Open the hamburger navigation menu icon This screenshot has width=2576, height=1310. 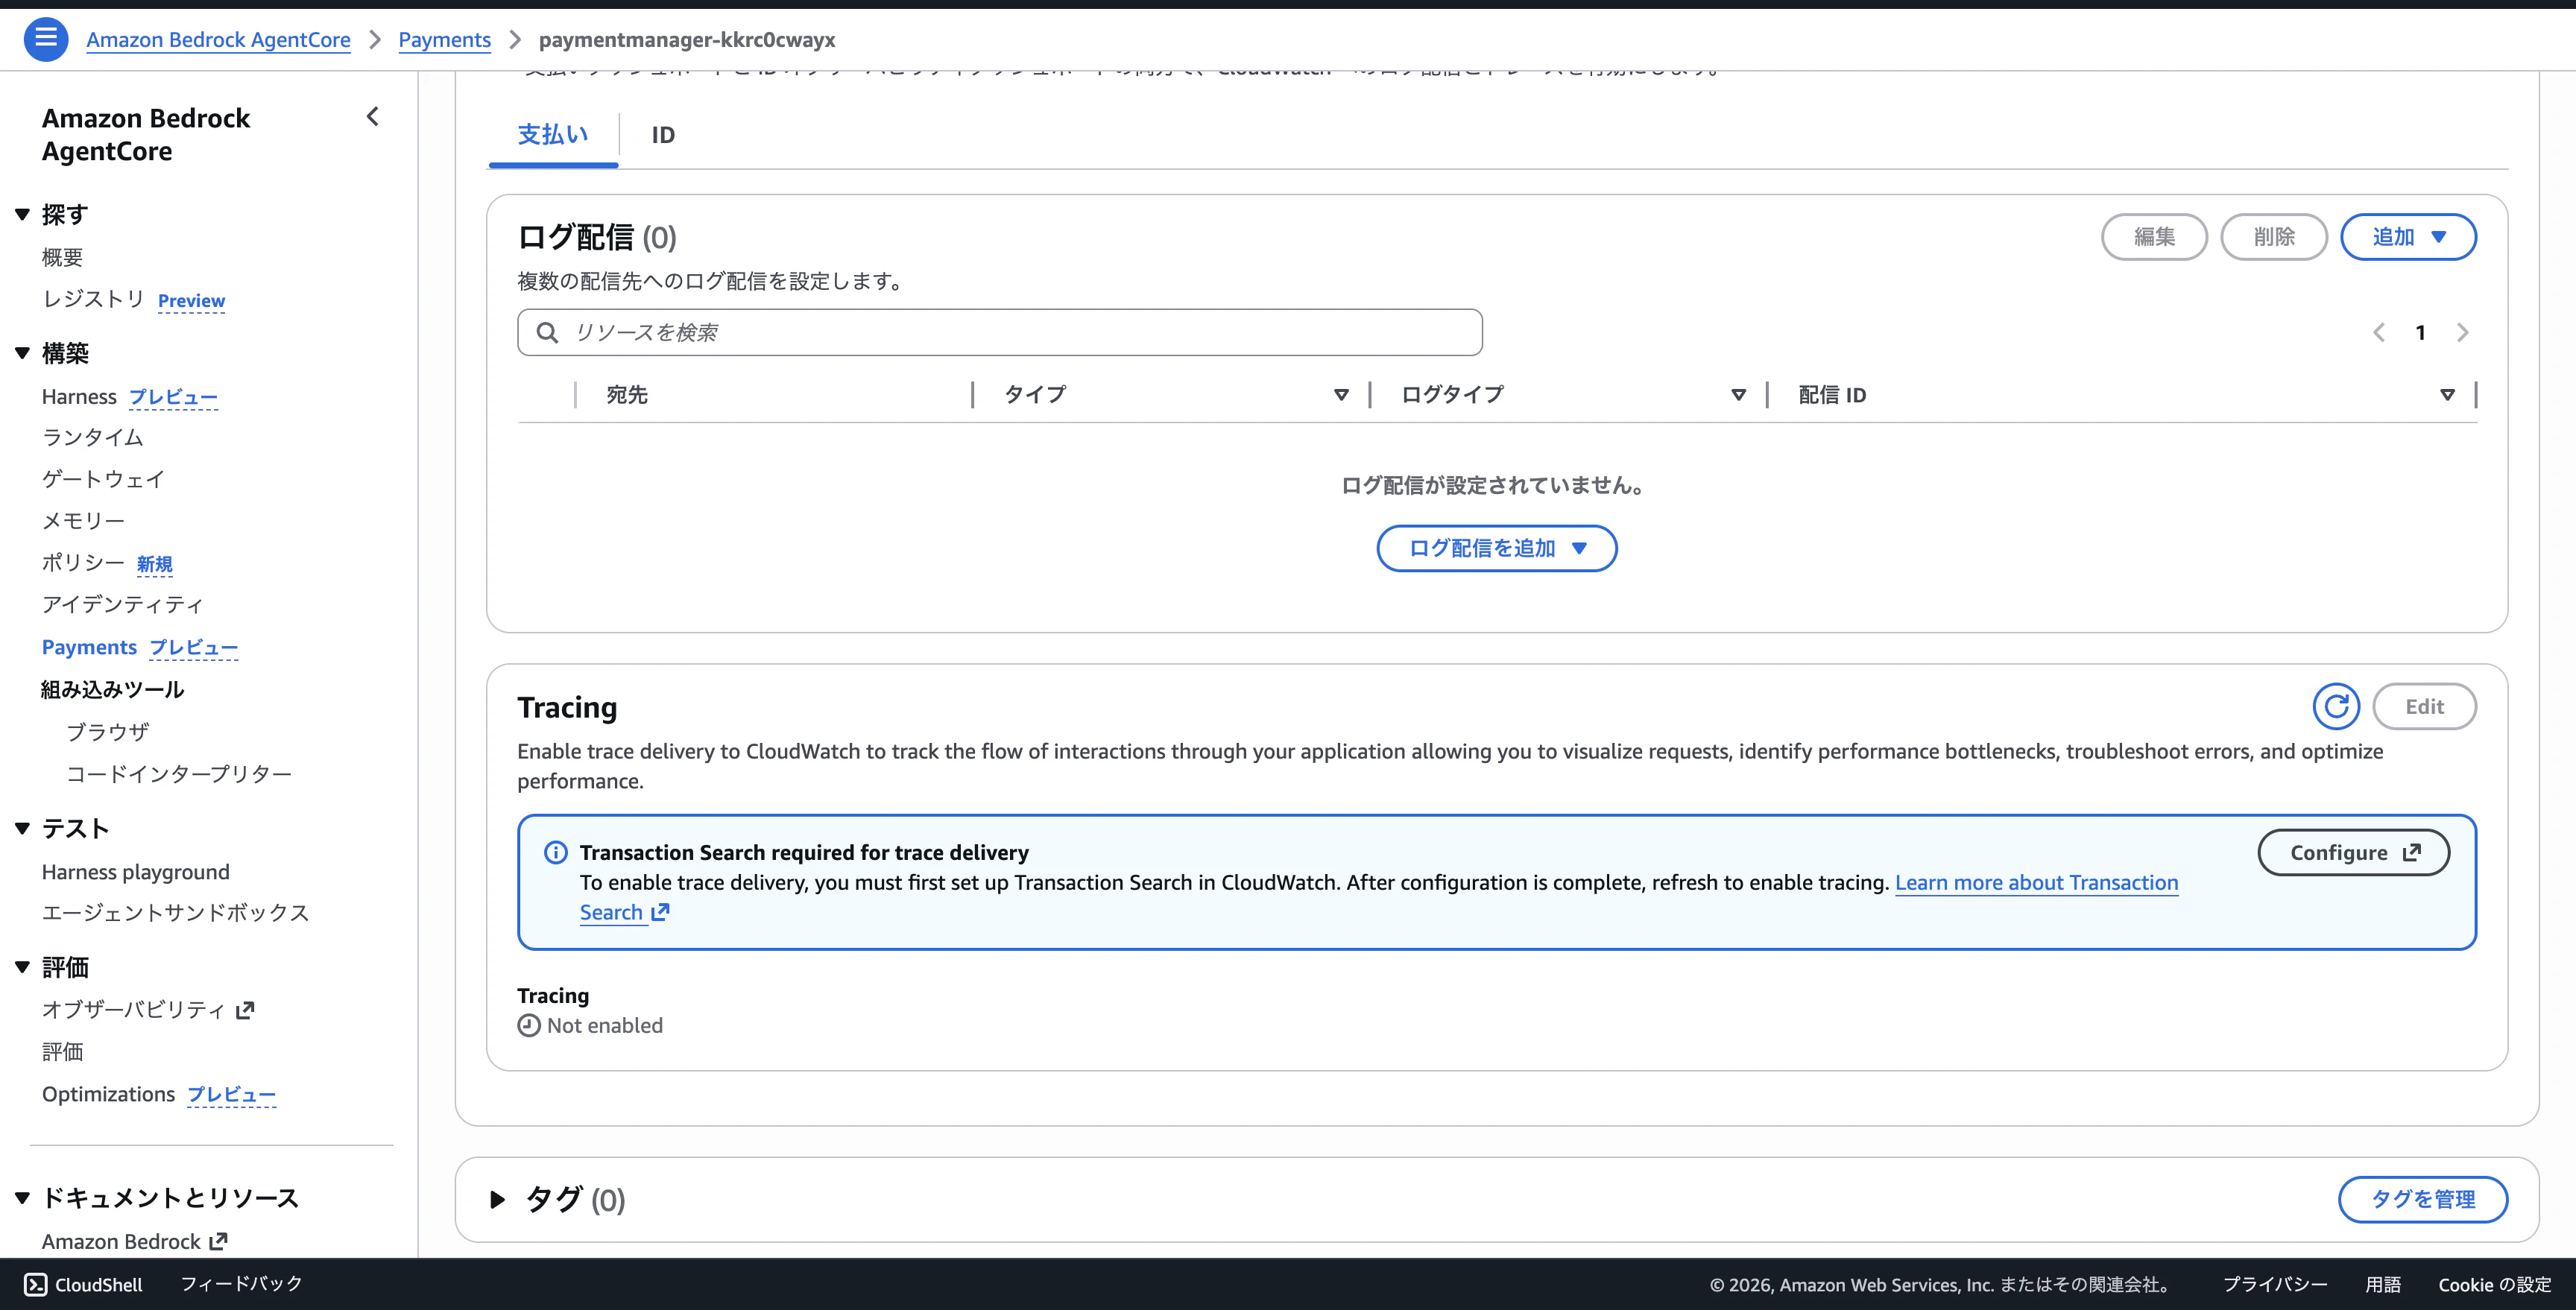[x=45, y=39]
